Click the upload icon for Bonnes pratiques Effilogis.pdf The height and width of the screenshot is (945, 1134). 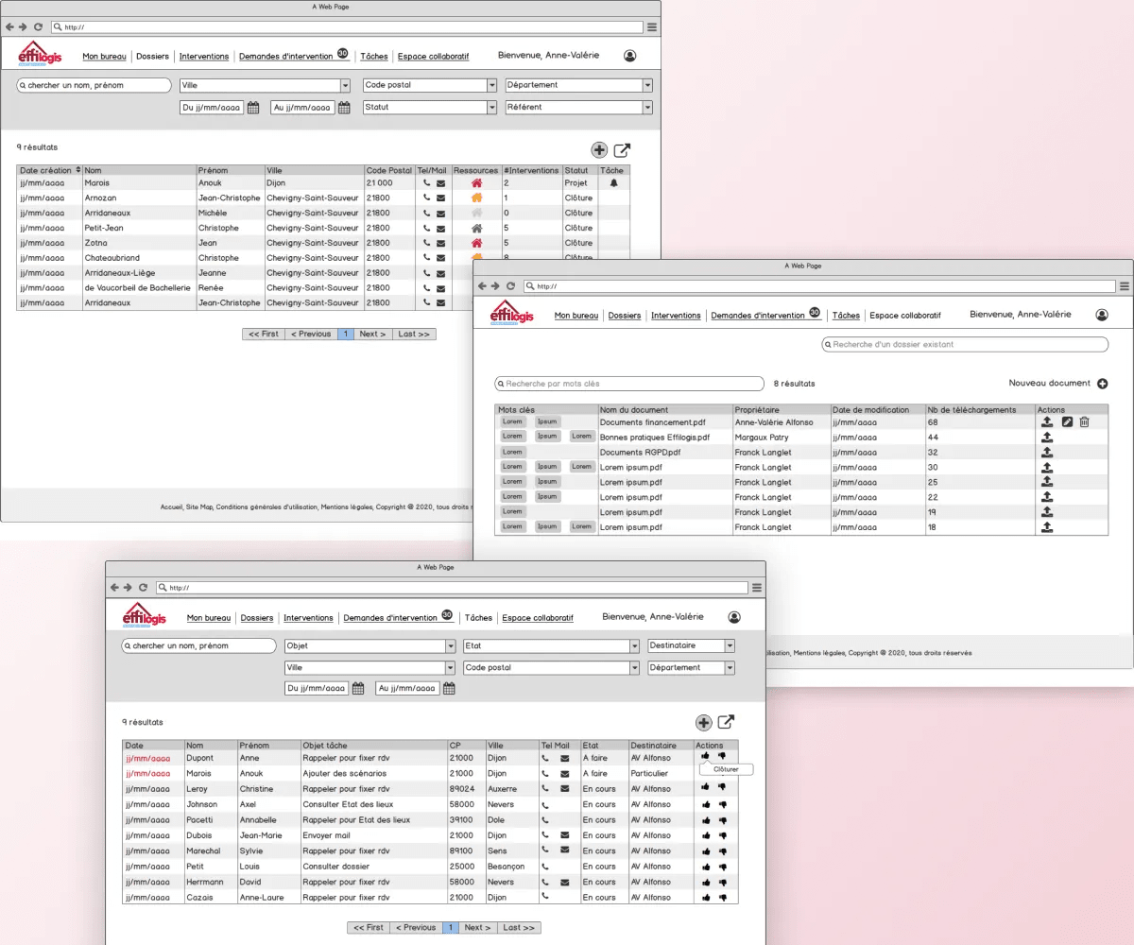(1047, 438)
